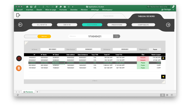
Task: Click the reference search field 1FA040421
Action: click(91, 36)
